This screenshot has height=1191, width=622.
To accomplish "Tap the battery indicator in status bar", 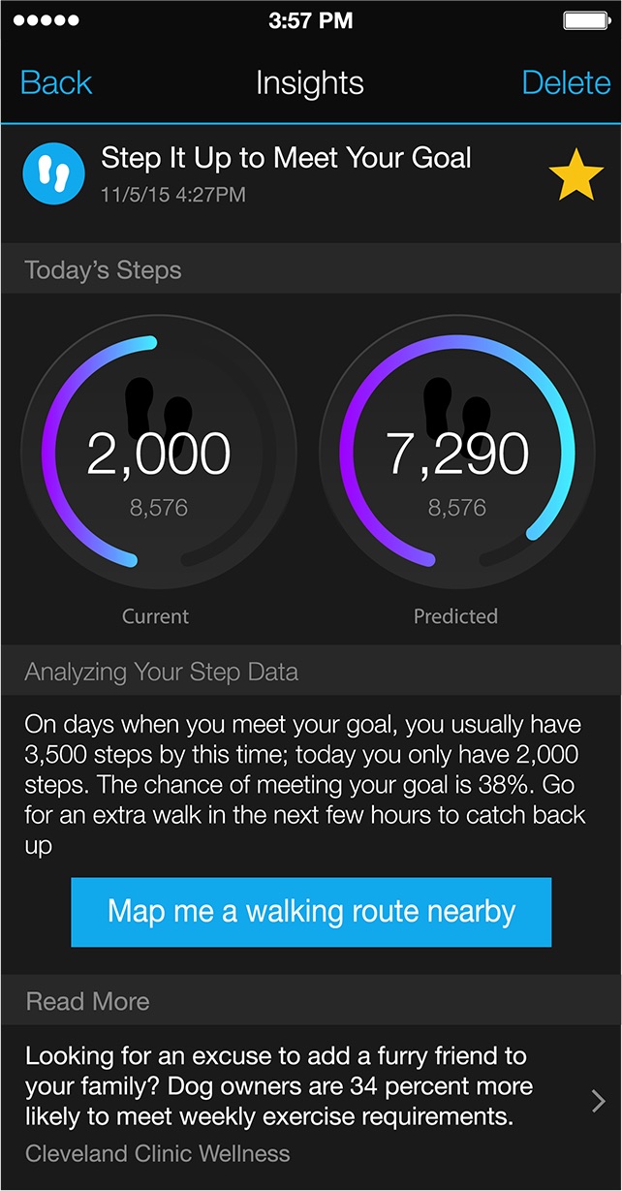I will pos(585,19).
